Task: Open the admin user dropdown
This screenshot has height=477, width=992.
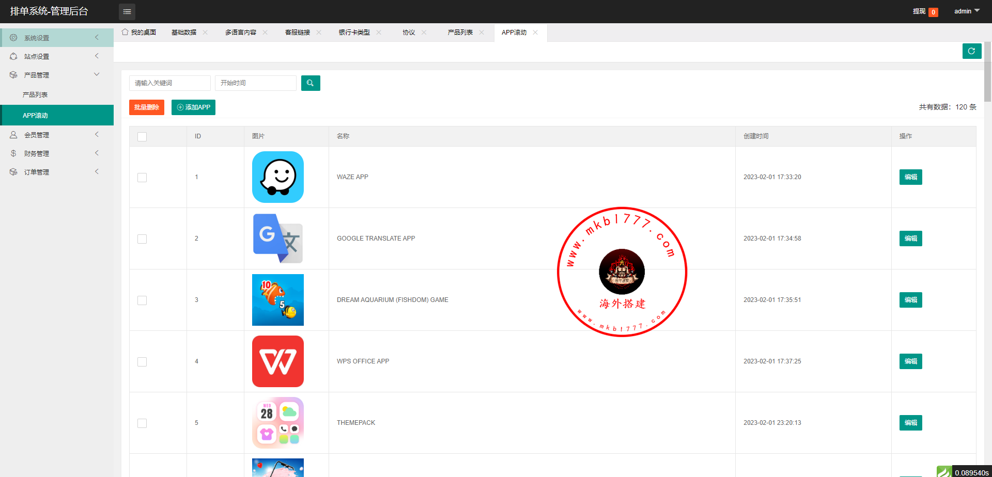Action: pyautogui.click(x=967, y=11)
